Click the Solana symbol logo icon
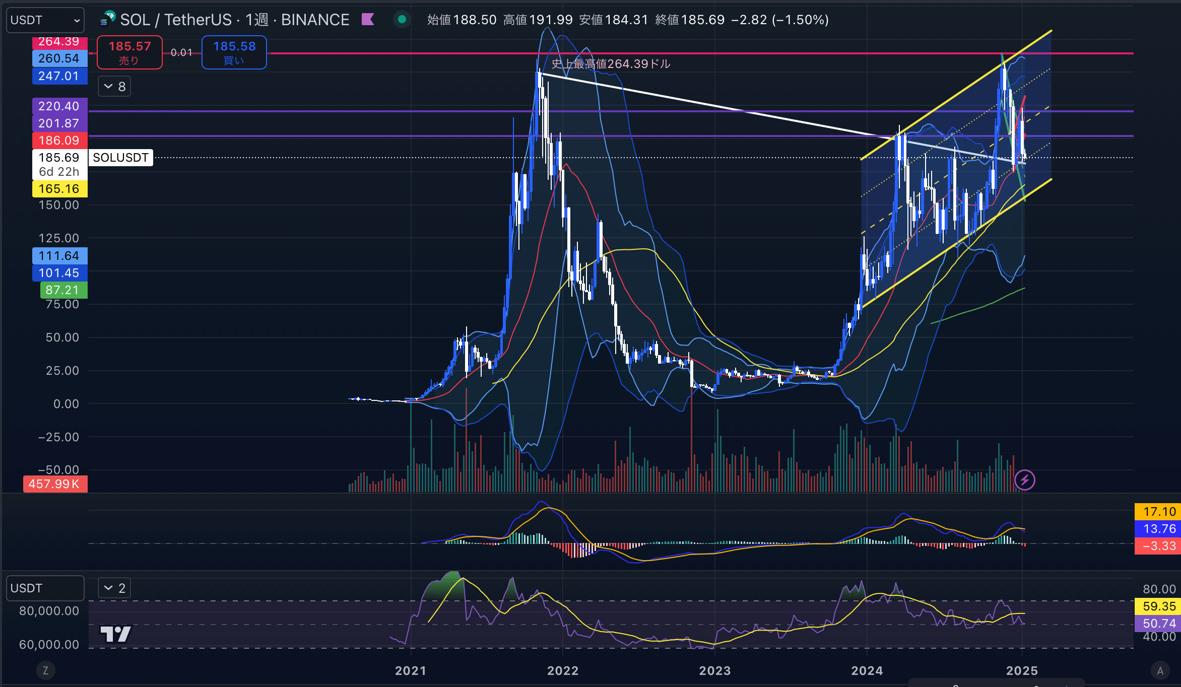1181x687 pixels. point(108,20)
